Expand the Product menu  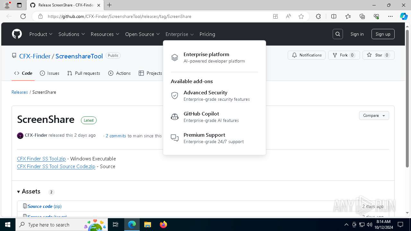point(41,34)
